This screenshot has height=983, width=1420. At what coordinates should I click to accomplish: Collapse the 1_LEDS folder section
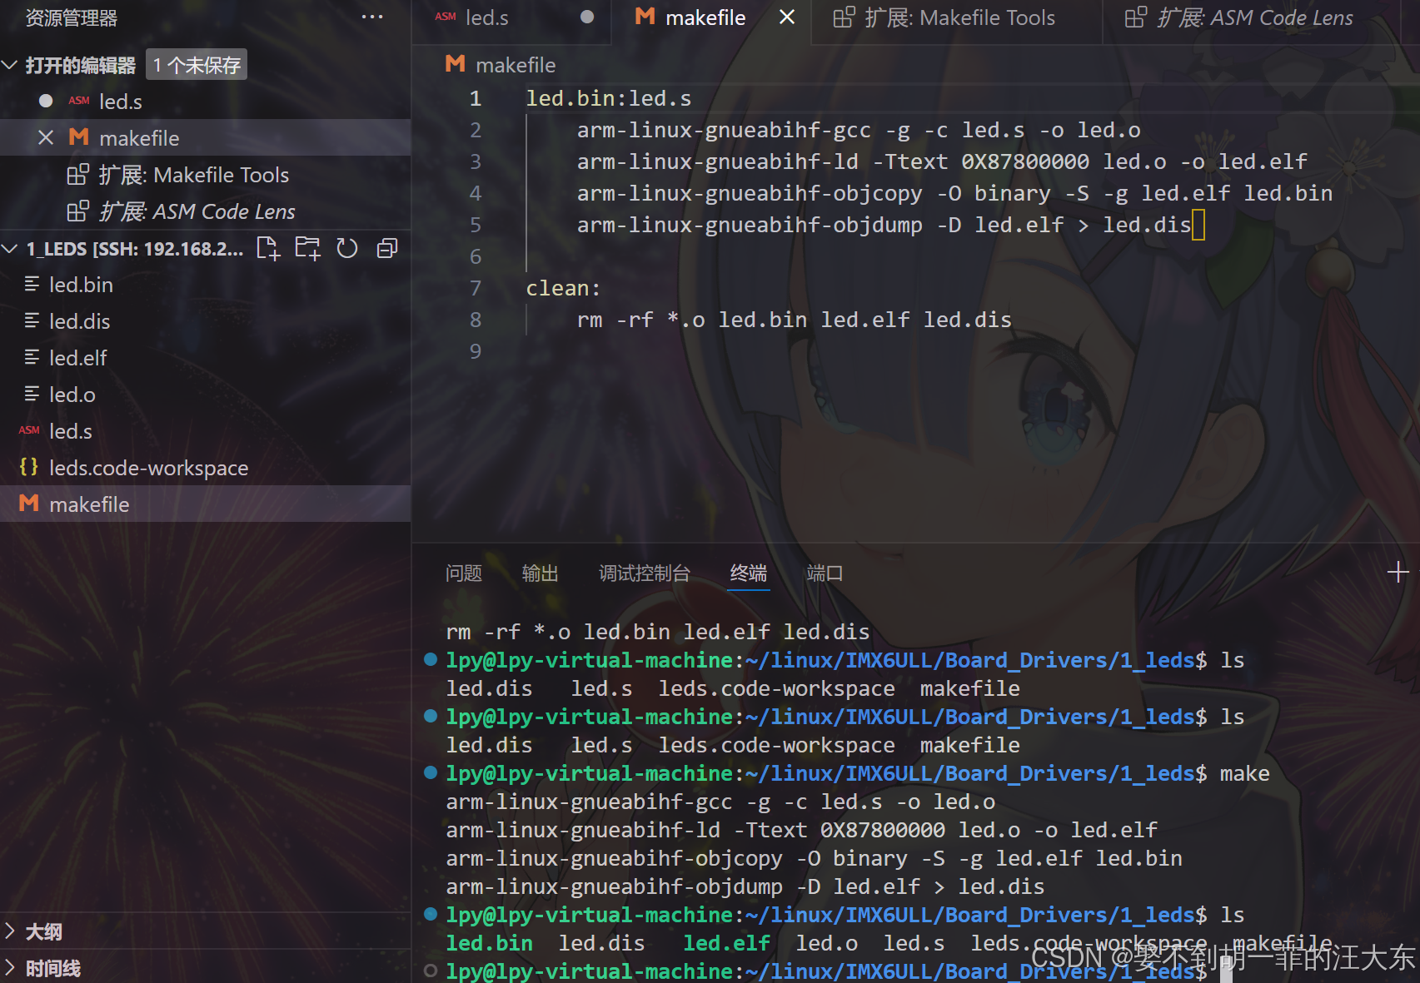tap(10, 248)
